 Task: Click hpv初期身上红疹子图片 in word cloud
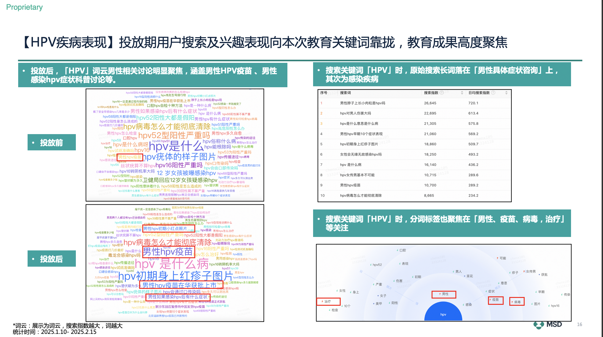coord(175,276)
